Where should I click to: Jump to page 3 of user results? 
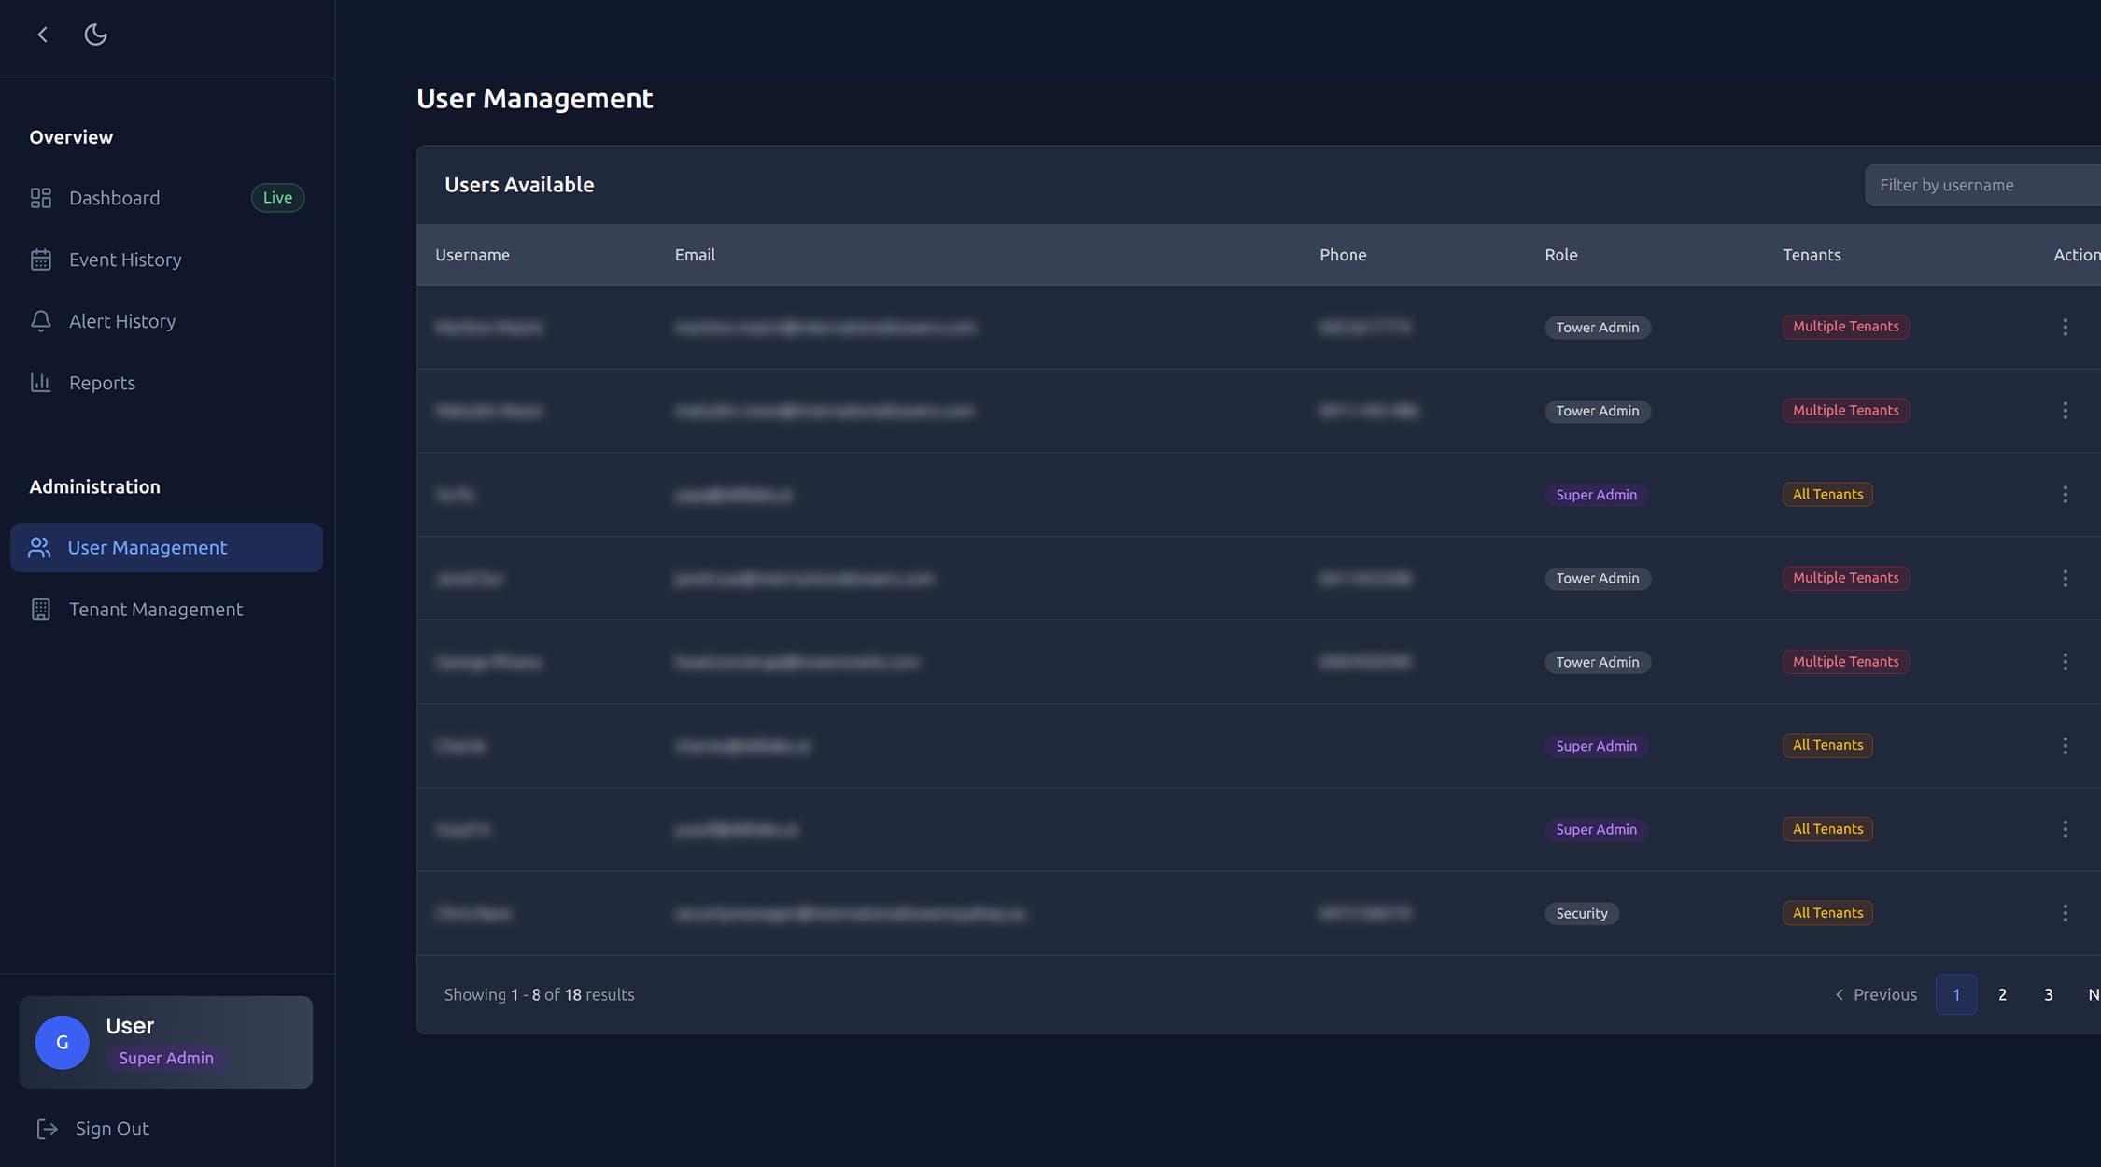click(2049, 994)
